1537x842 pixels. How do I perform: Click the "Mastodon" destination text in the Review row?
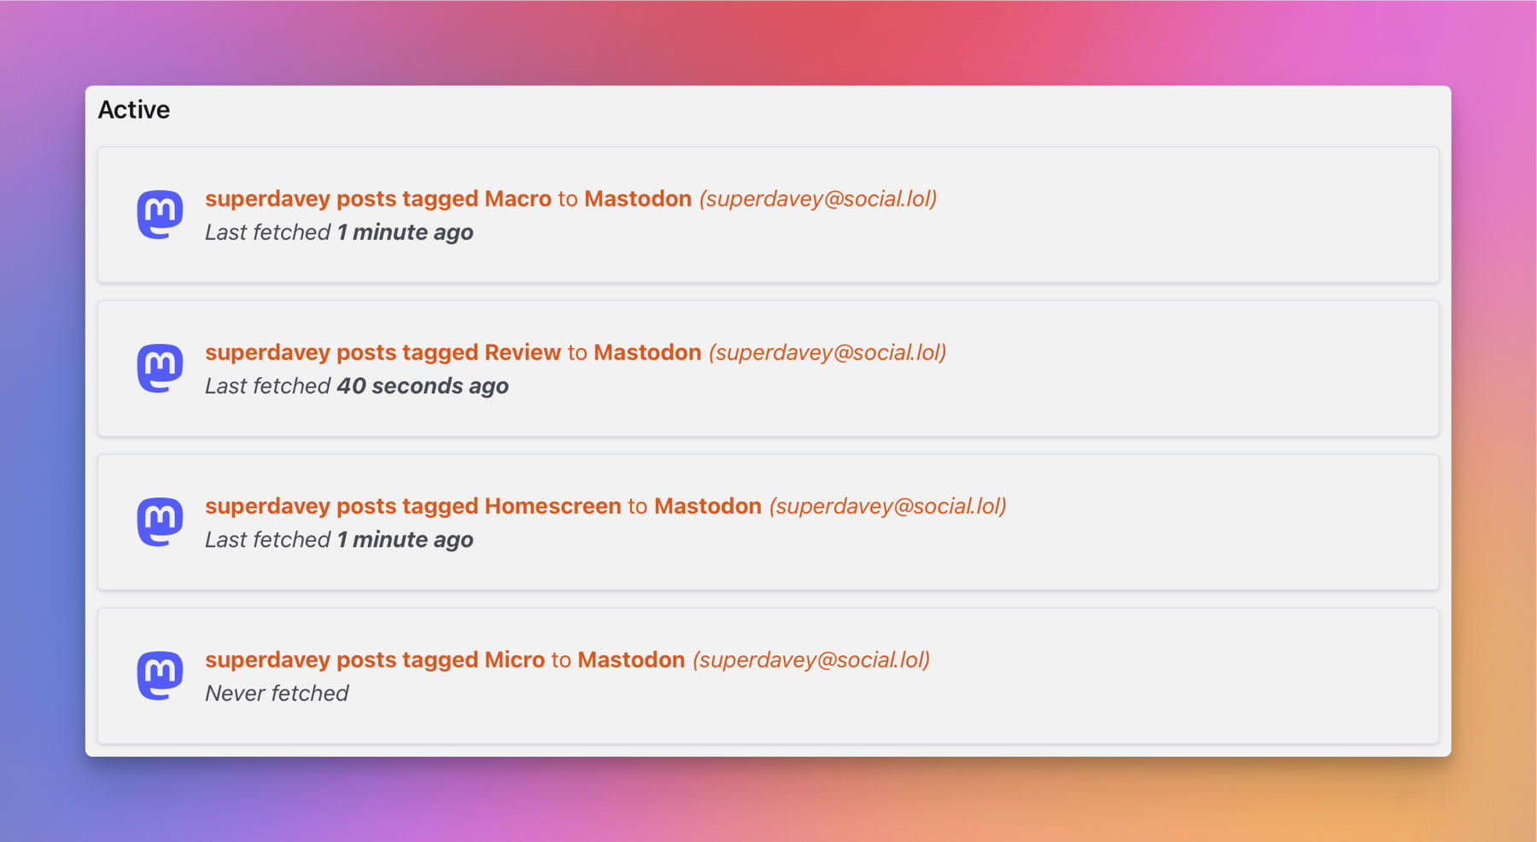(x=646, y=352)
